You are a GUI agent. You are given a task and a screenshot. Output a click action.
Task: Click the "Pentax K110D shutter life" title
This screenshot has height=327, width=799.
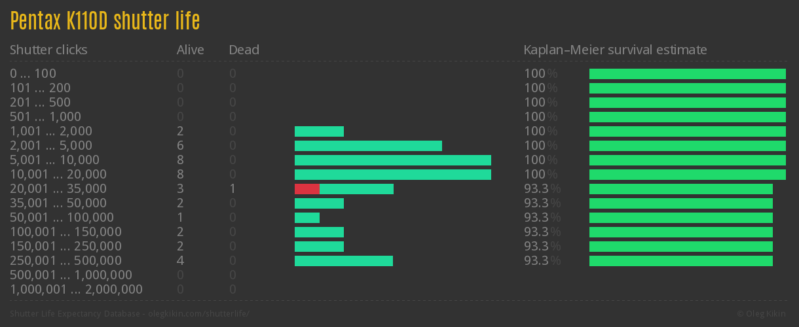pos(105,21)
